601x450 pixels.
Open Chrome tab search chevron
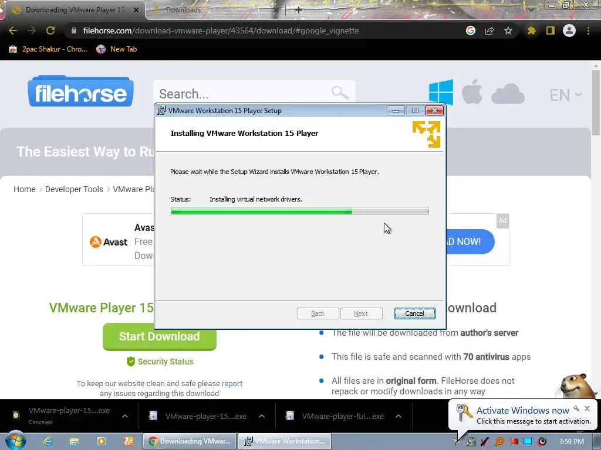531,10
